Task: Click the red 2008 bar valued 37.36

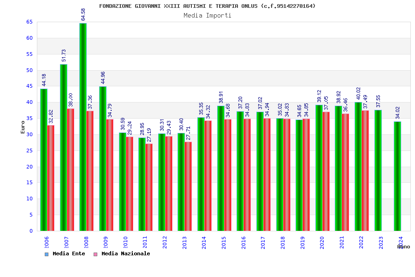Action: click(90, 171)
